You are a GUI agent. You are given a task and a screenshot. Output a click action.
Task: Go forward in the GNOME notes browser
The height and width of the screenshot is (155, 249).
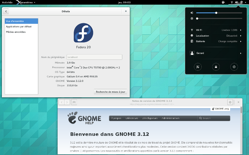[67, 102]
